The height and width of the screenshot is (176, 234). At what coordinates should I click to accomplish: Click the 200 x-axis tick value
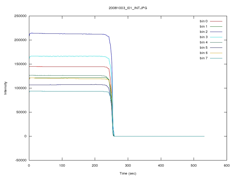[x=95, y=165]
